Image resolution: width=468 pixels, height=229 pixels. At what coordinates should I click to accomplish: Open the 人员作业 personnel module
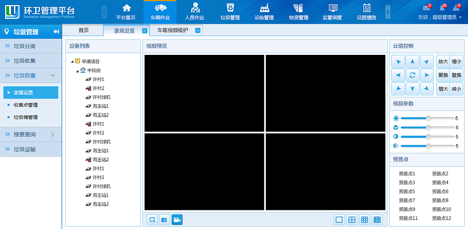coord(195,12)
